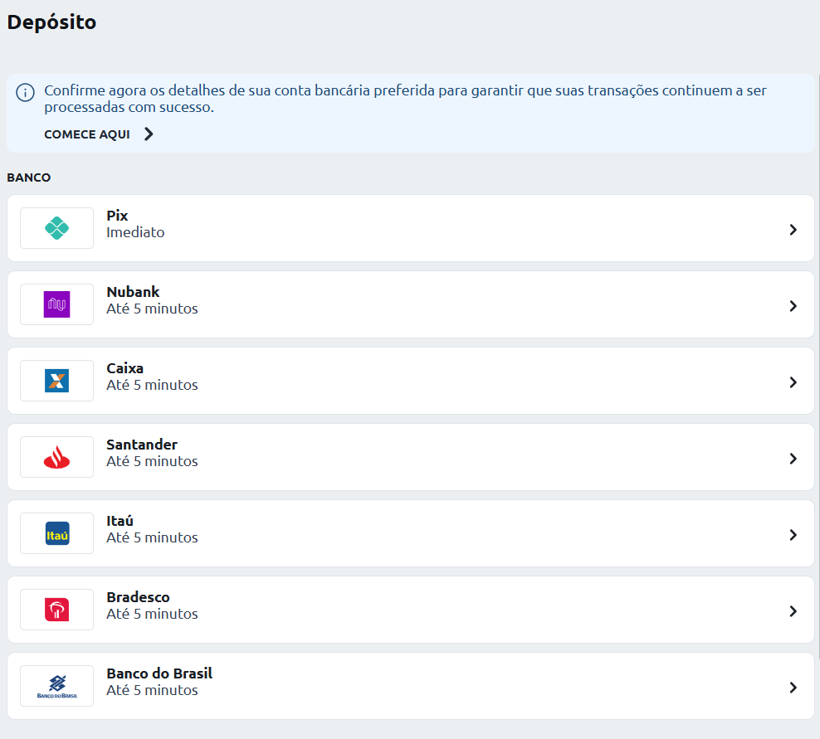Click 'Até 5 minutos' under Bradesco
Viewport: 820px width, 739px height.
[152, 614]
